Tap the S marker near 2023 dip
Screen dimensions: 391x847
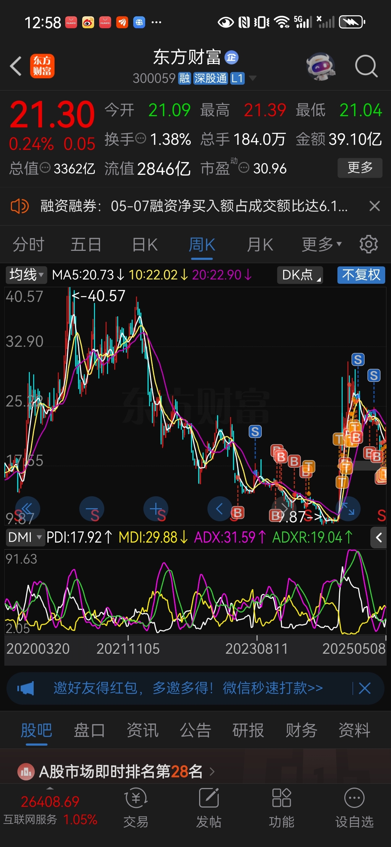255,431
